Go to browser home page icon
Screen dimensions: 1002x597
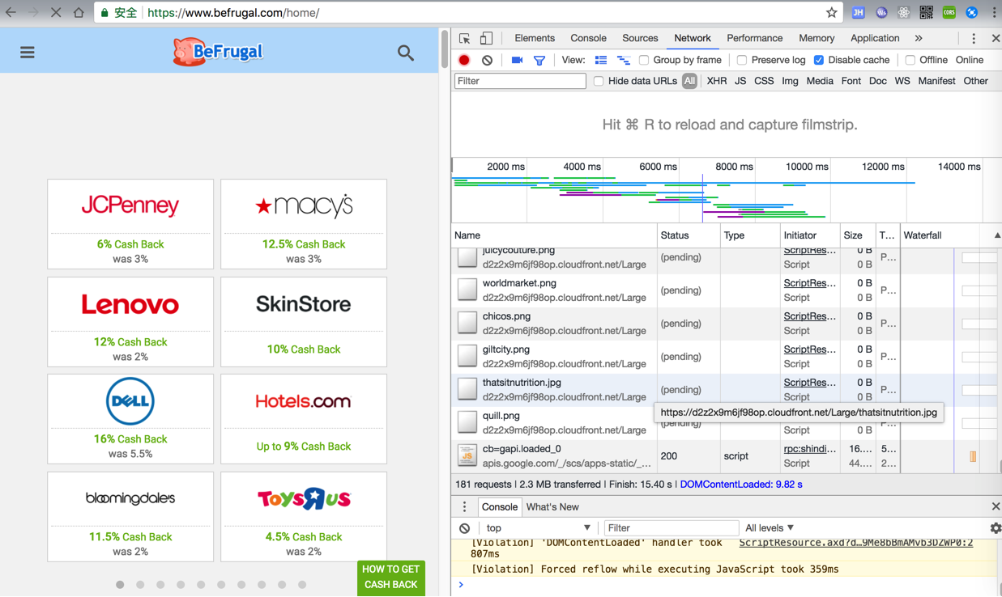[x=79, y=13]
